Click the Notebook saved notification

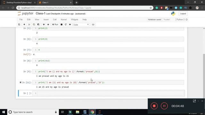pyautogui.click(x=154, y=19)
